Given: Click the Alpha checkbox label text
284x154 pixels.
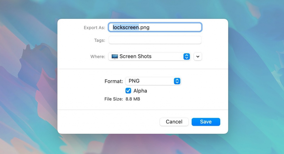Looking at the screenshot, I should [140, 91].
